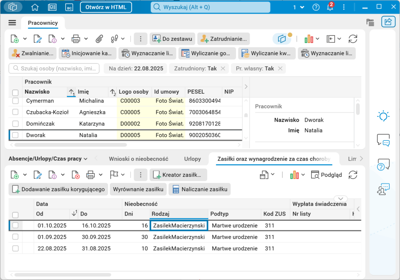Click the Pracownik detail panel vertical scrollbar

pos(358,109)
